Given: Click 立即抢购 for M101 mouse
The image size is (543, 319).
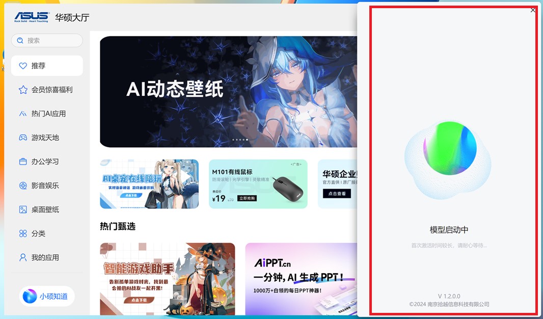Looking at the screenshot, I should (247, 198).
